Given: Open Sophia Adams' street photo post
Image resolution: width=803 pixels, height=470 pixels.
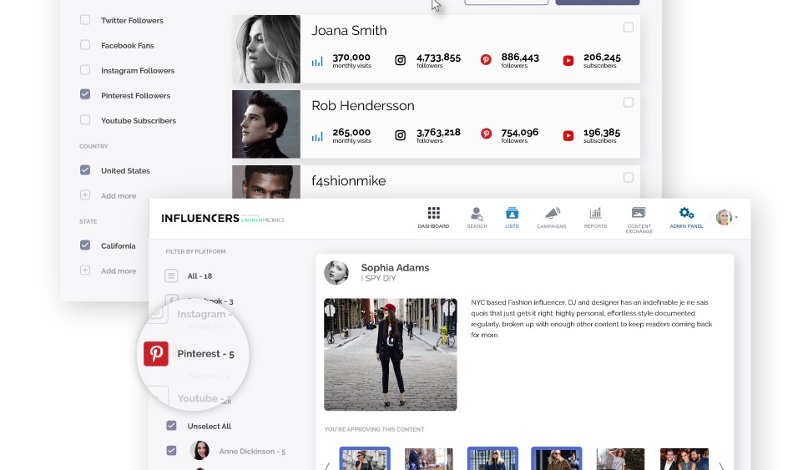Looking at the screenshot, I should (391, 354).
